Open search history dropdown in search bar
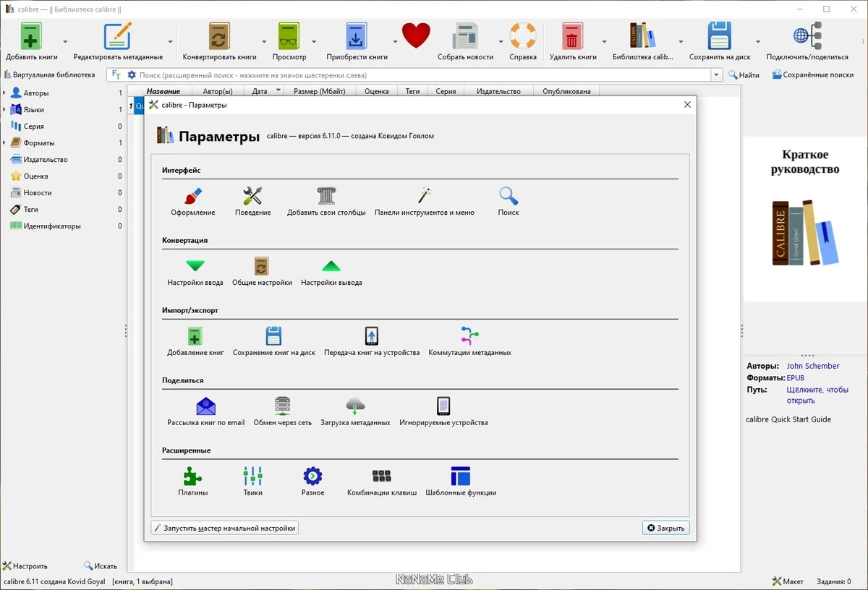 point(717,75)
